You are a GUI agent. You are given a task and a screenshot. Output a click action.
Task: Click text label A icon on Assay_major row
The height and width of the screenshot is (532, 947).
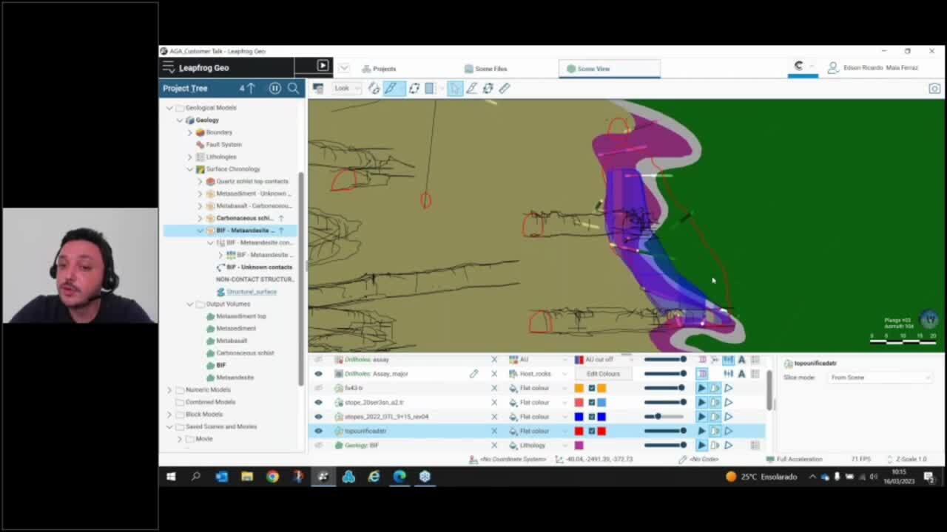click(x=741, y=374)
